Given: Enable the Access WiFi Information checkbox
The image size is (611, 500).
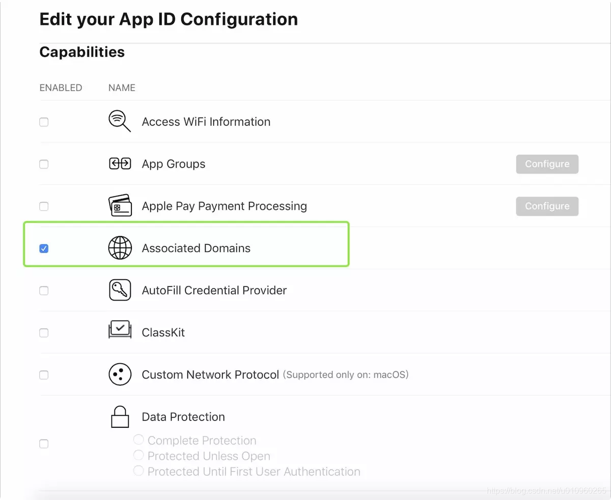Looking at the screenshot, I should pyautogui.click(x=44, y=122).
